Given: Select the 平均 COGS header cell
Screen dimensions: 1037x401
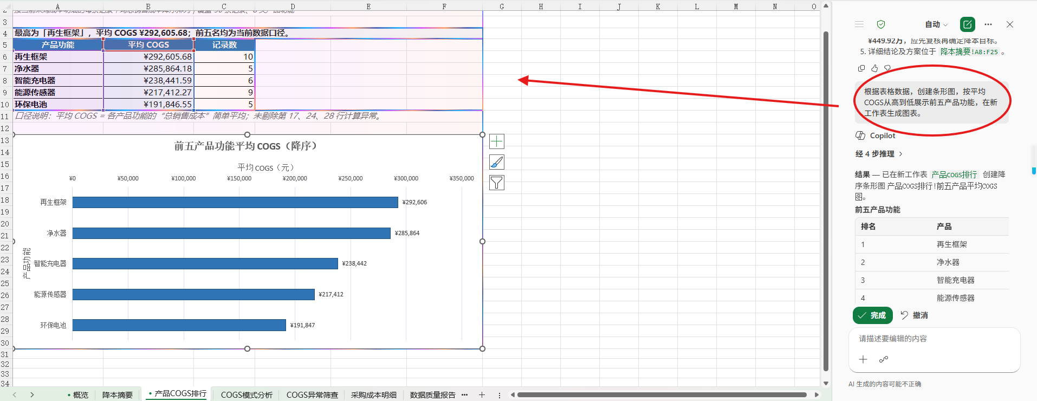Looking at the screenshot, I should point(148,45).
